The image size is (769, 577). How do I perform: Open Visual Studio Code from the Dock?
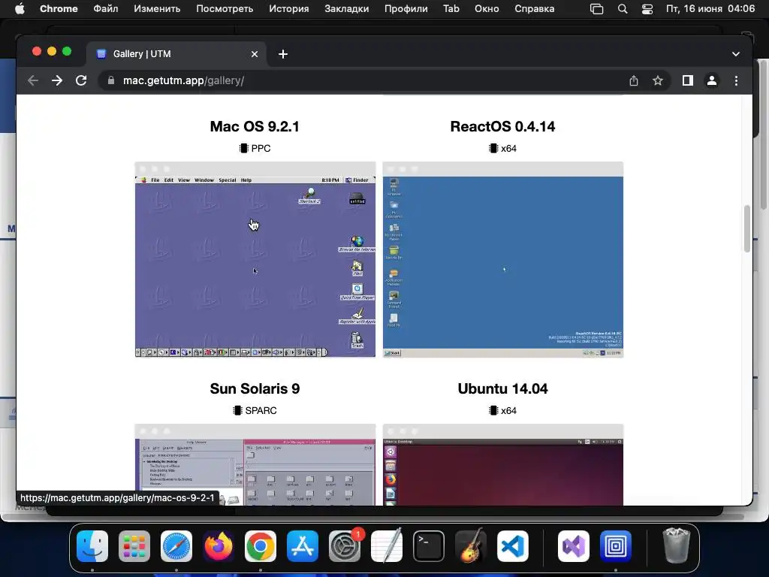coord(513,546)
